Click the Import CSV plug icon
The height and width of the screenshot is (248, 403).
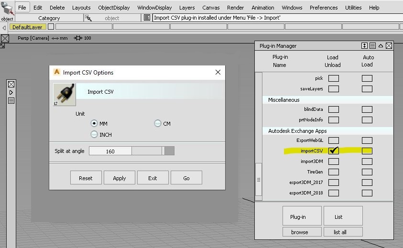click(64, 94)
